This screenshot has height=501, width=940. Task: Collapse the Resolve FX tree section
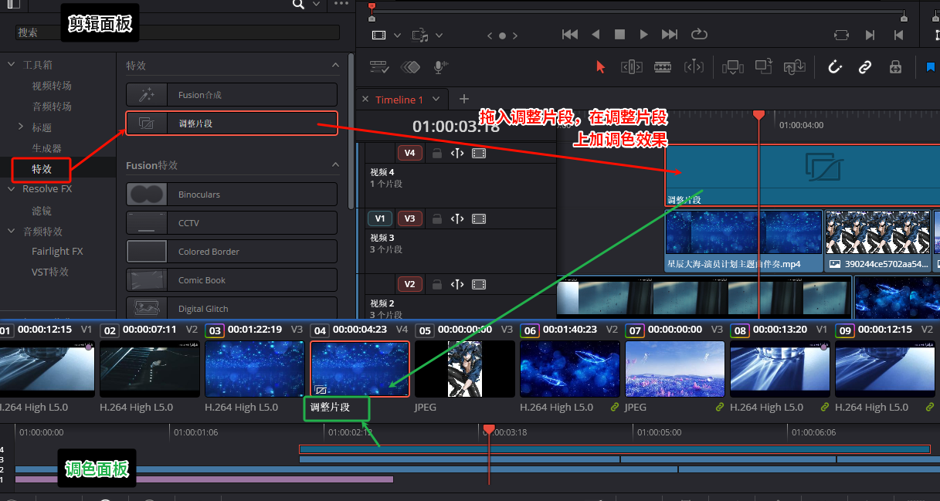pyautogui.click(x=11, y=188)
